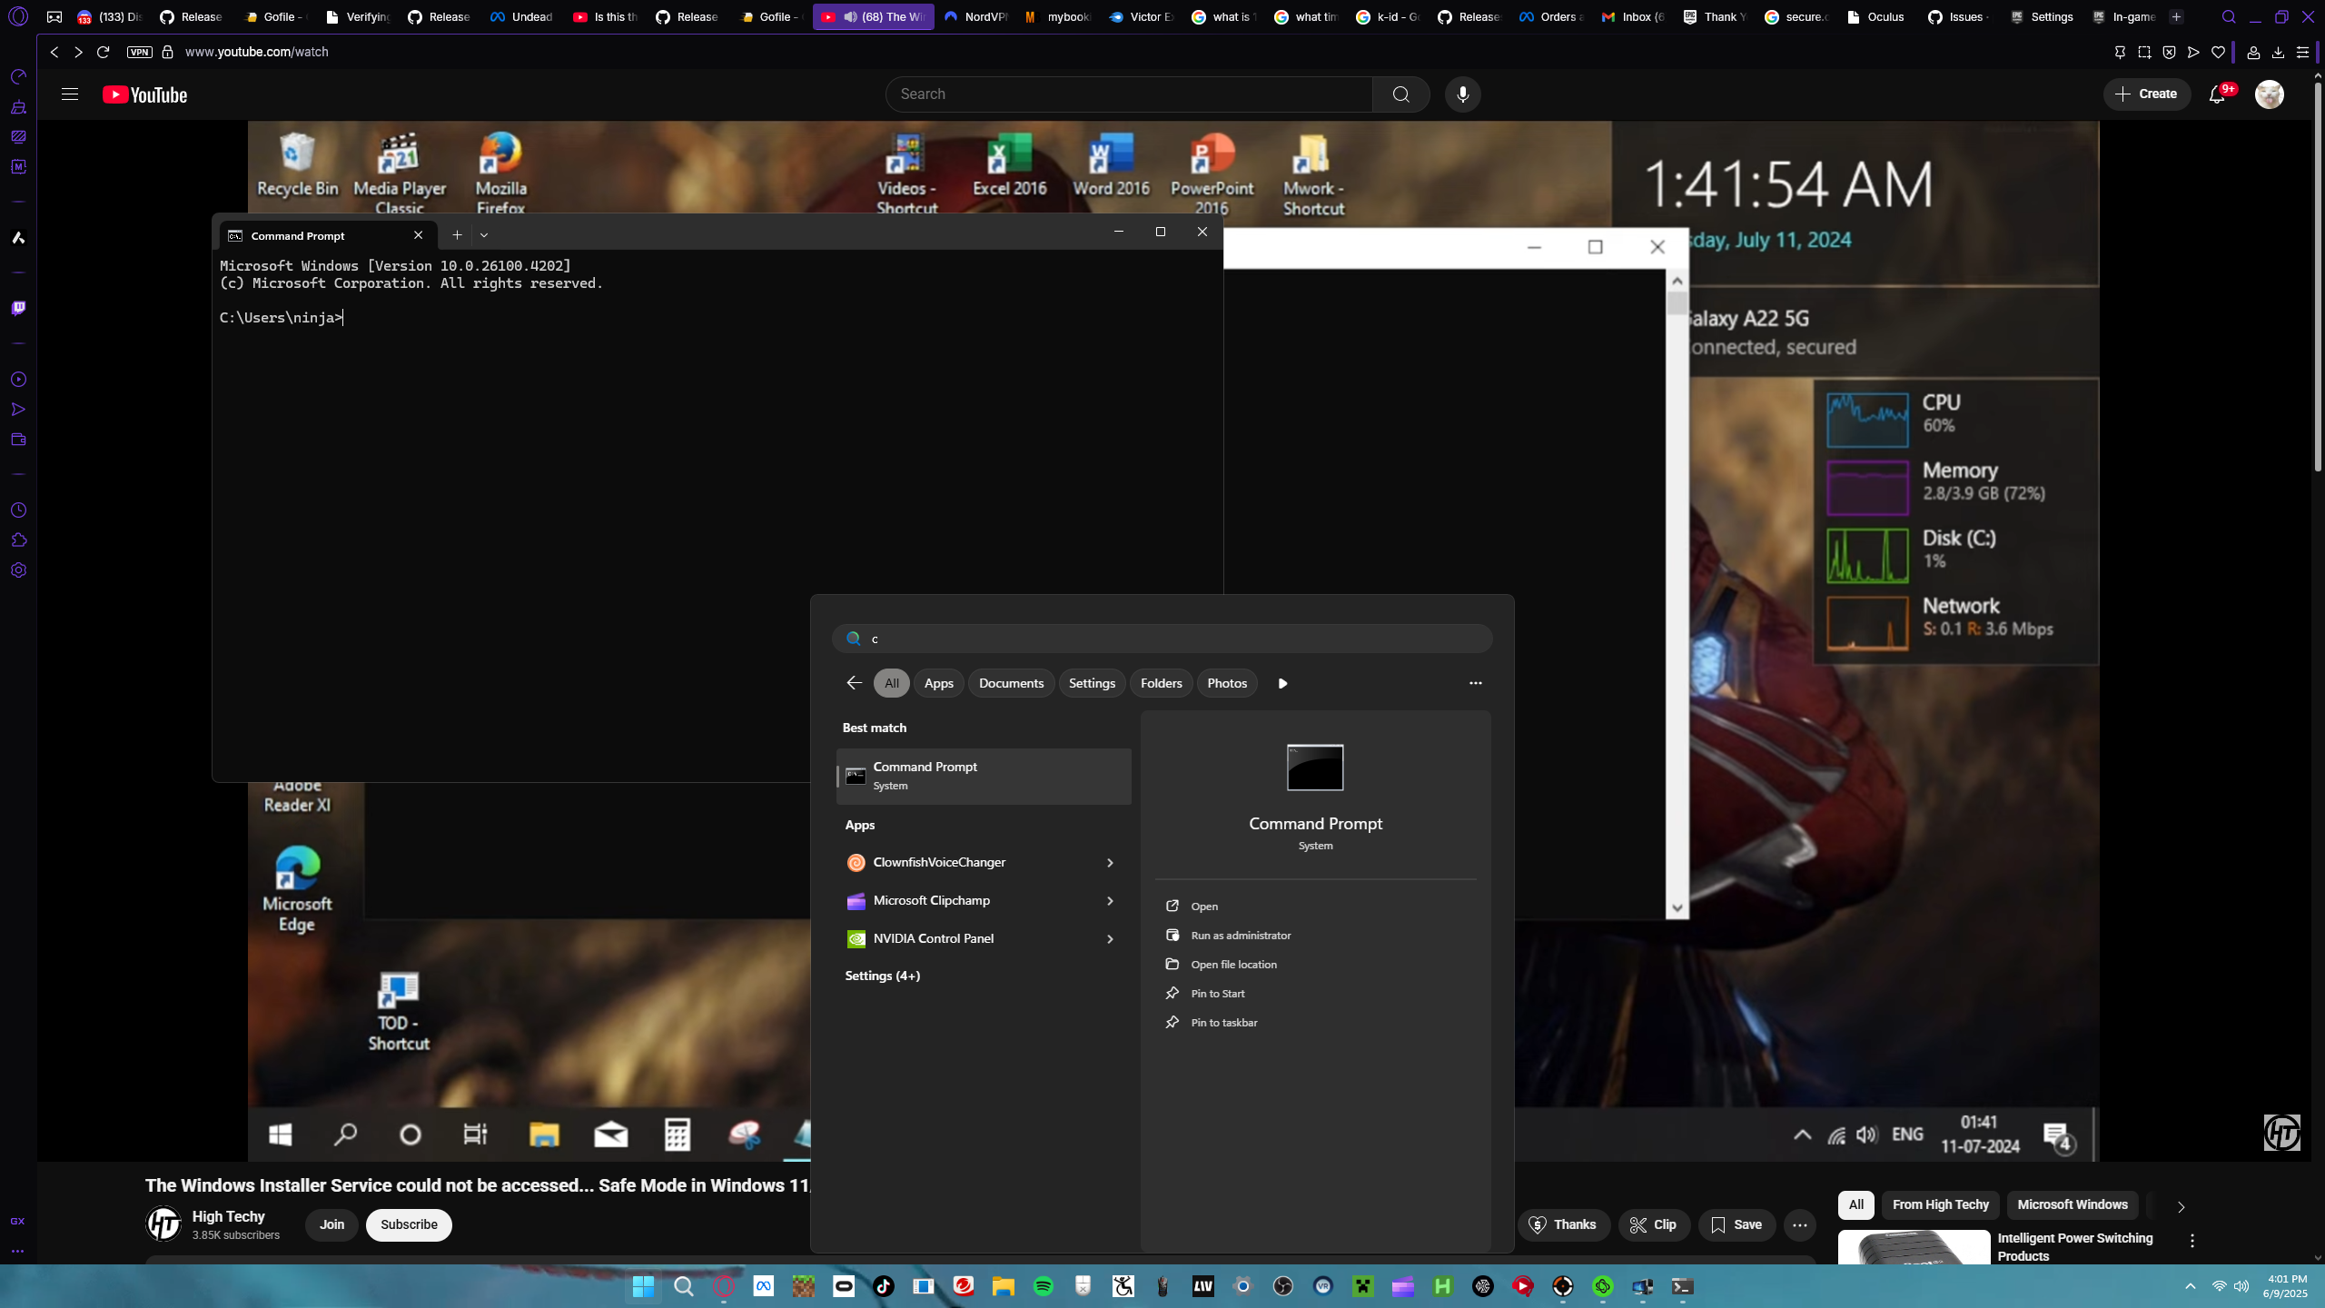Click the Opera sidebar settings gear icon
Screen dimensions: 2325x1308
click(x=18, y=570)
